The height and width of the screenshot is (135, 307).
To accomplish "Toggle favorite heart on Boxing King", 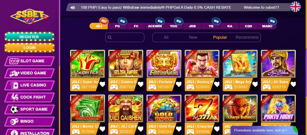I will (216, 84).
